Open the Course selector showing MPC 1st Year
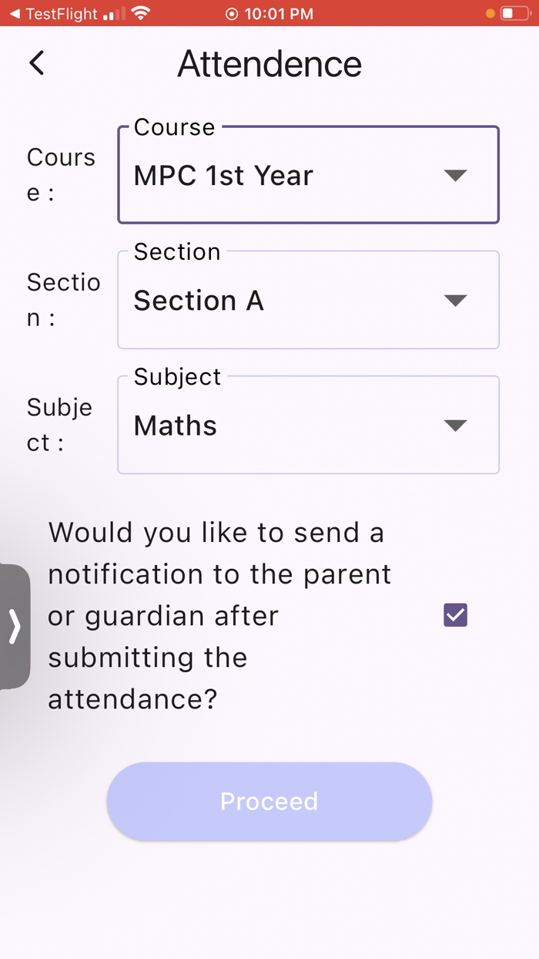The width and height of the screenshot is (539, 959). 308,175
